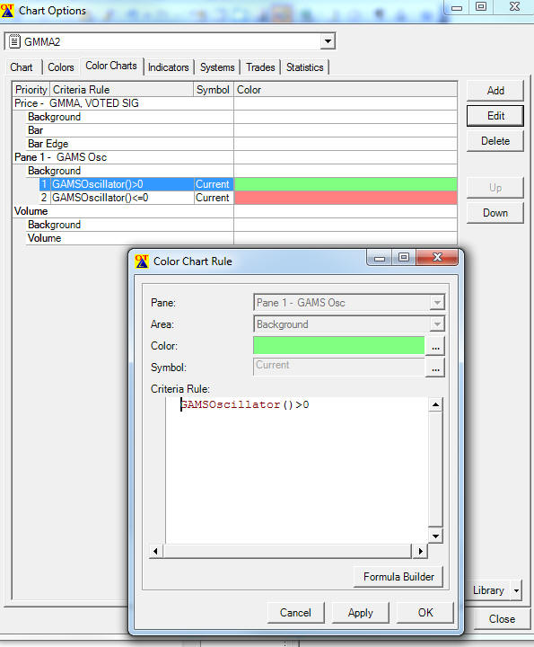Image resolution: width=534 pixels, height=647 pixels.
Task: Click the ellipsis button beside Symbol field
Action: (435, 368)
